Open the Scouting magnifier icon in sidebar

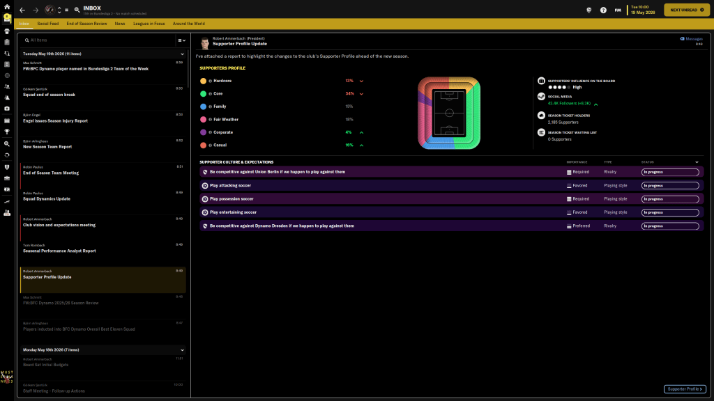pos(6,143)
